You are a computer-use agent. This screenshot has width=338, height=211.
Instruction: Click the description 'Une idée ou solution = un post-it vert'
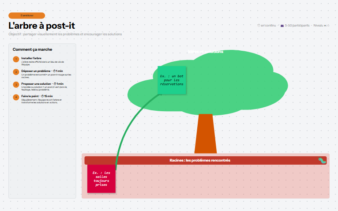[44, 88]
